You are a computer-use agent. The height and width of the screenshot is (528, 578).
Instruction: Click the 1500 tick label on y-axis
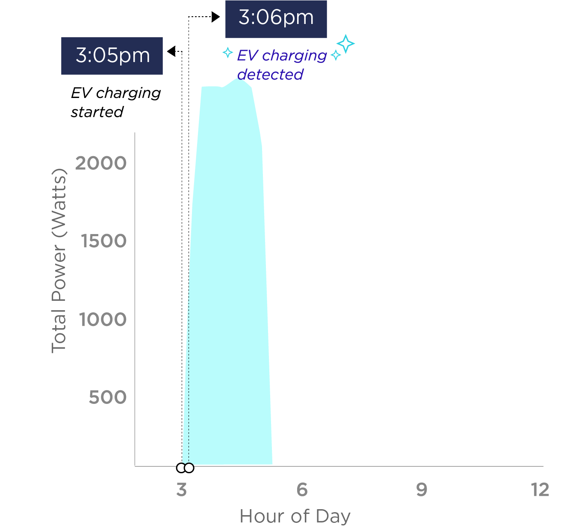104,241
